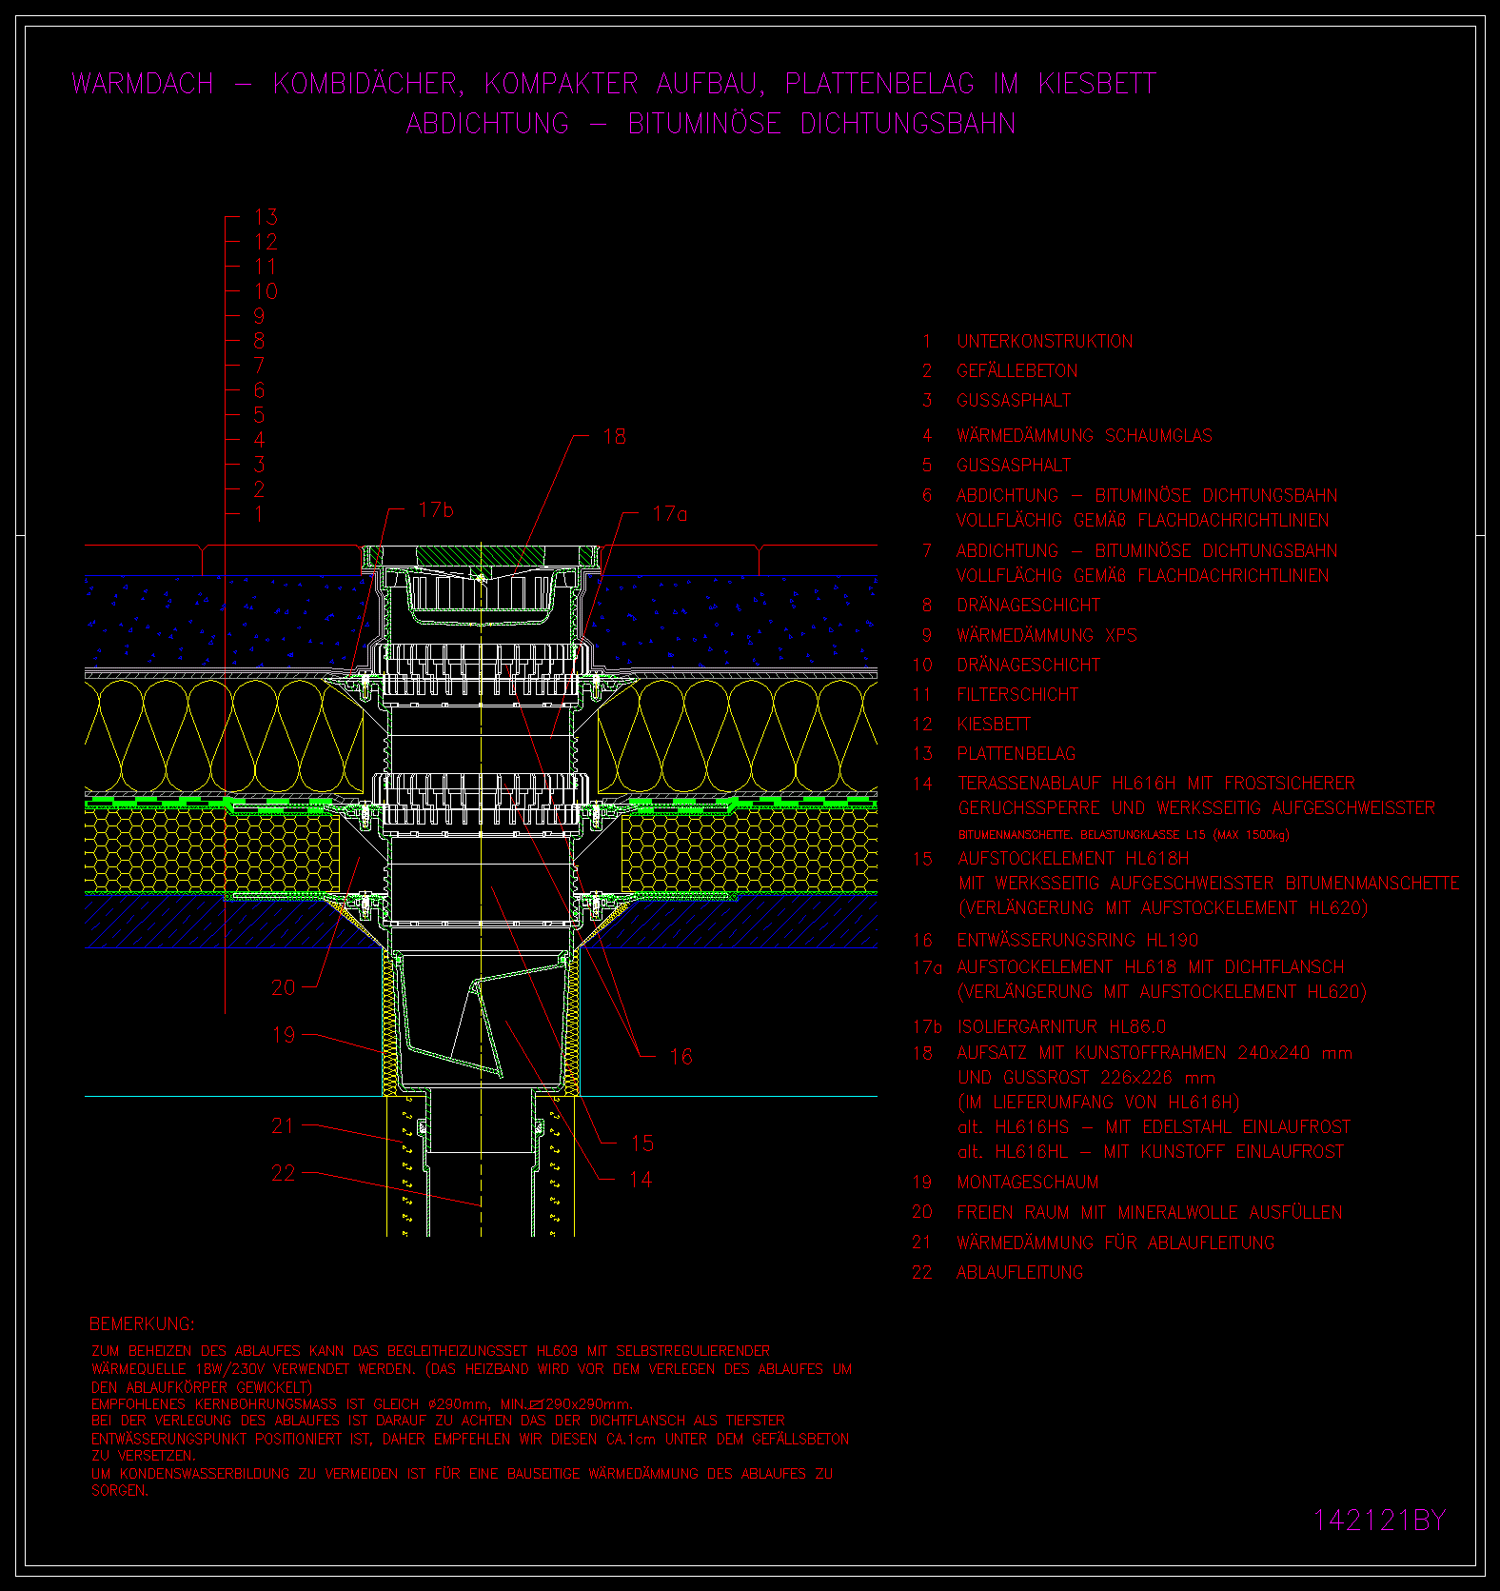This screenshot has width=1500, height=1591.
Task: Select the text 'AUFSATZ MIT KUNSTOFFRAHMEN 240x240 mm'
Action: tap(1155, 1052)
